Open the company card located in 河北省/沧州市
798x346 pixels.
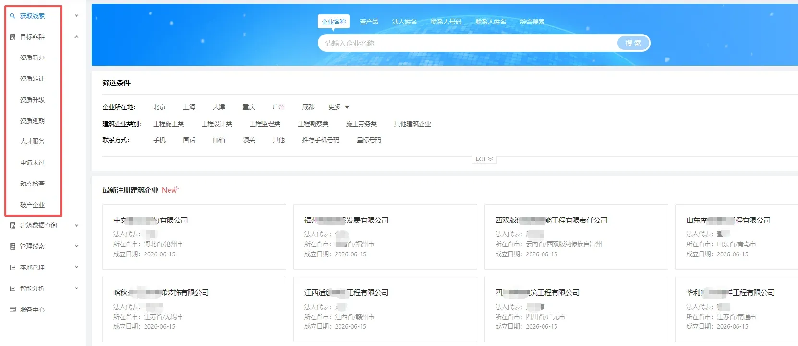194,237
